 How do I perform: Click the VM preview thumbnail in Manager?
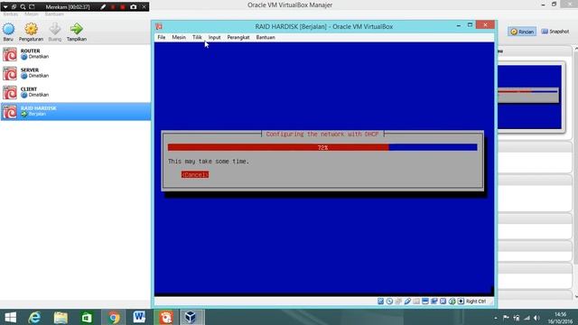click(x=529, y=97)
